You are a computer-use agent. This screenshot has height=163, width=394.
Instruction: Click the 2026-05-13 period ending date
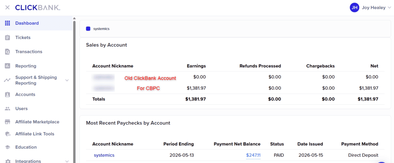click(x=182, y=155)
